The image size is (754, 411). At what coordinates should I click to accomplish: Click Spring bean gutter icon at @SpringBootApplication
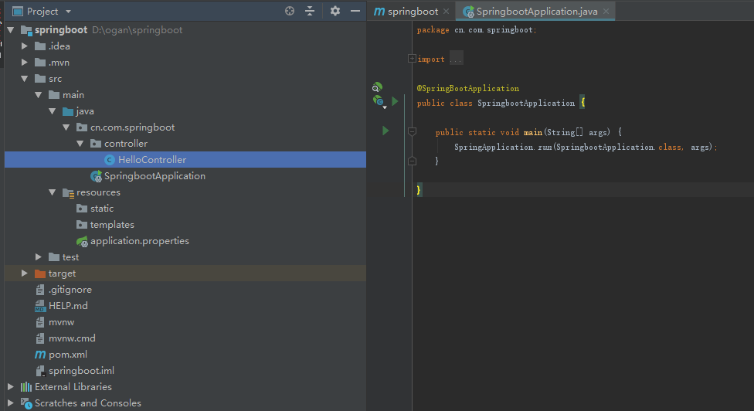click(378, 87)
